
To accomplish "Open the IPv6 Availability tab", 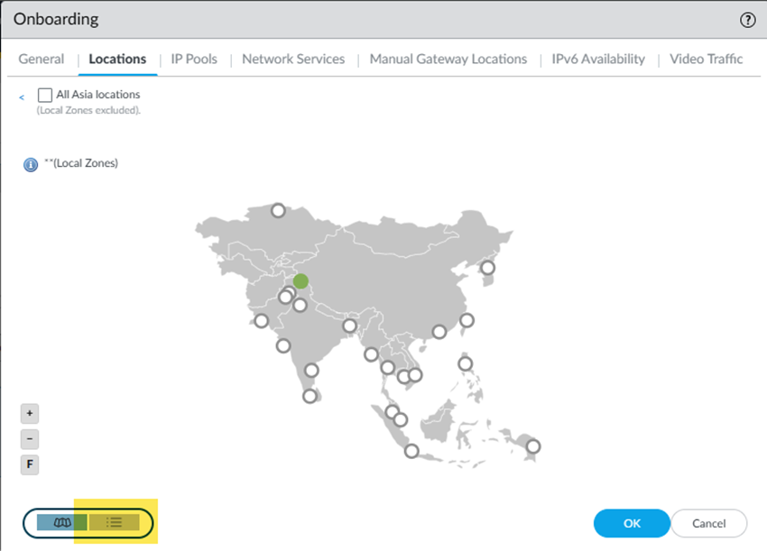I will [598, 60].
